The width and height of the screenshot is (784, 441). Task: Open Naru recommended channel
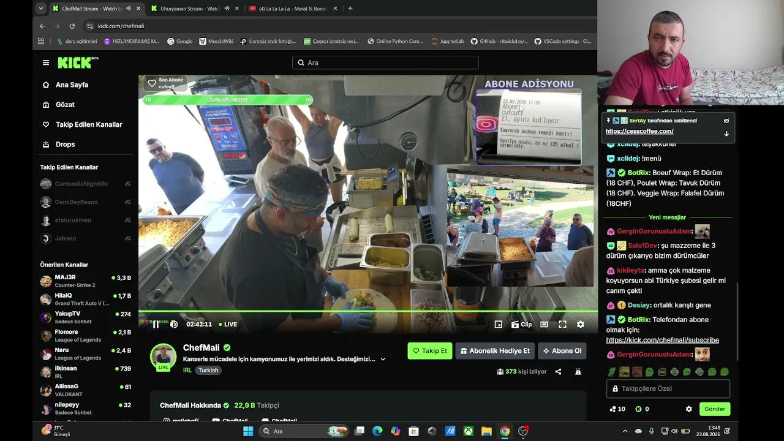click(85, 353)
